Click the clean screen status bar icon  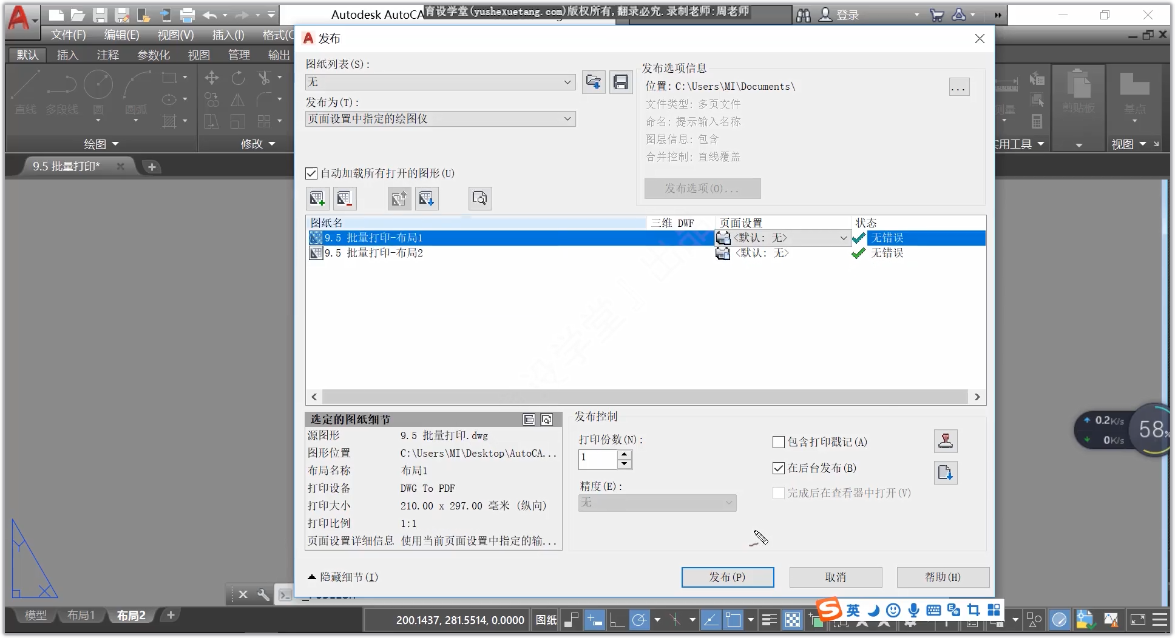(x=1138, y=620)
